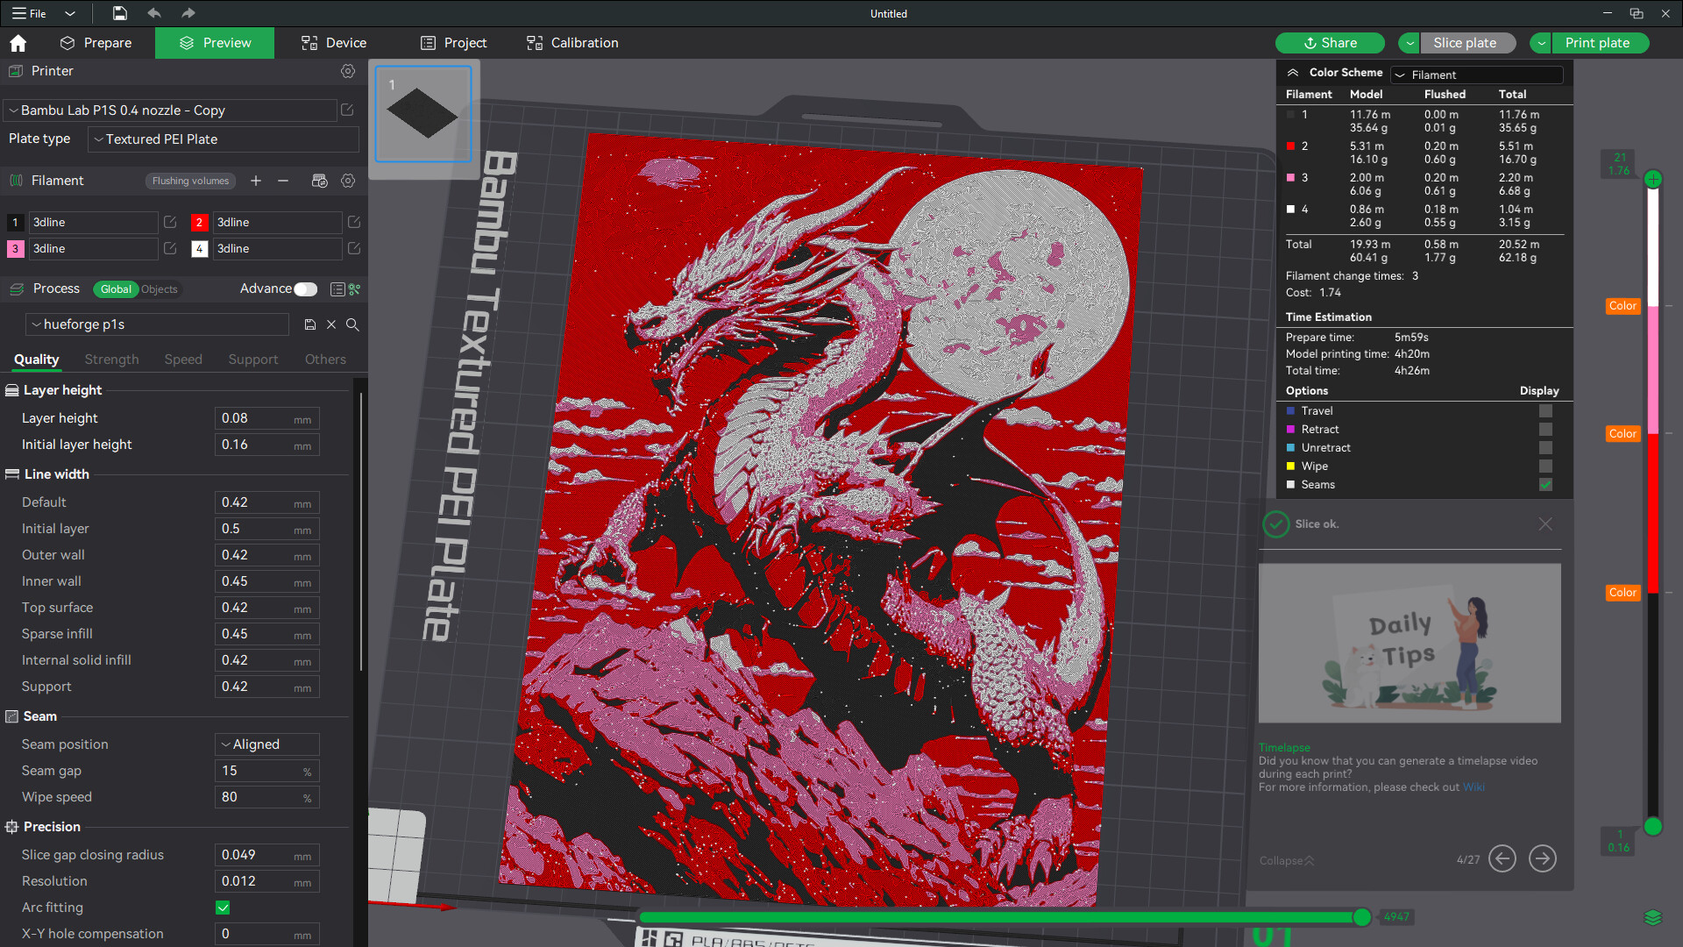
Task: Open the Seam position dropdown
Action: (x=267, y=744)
